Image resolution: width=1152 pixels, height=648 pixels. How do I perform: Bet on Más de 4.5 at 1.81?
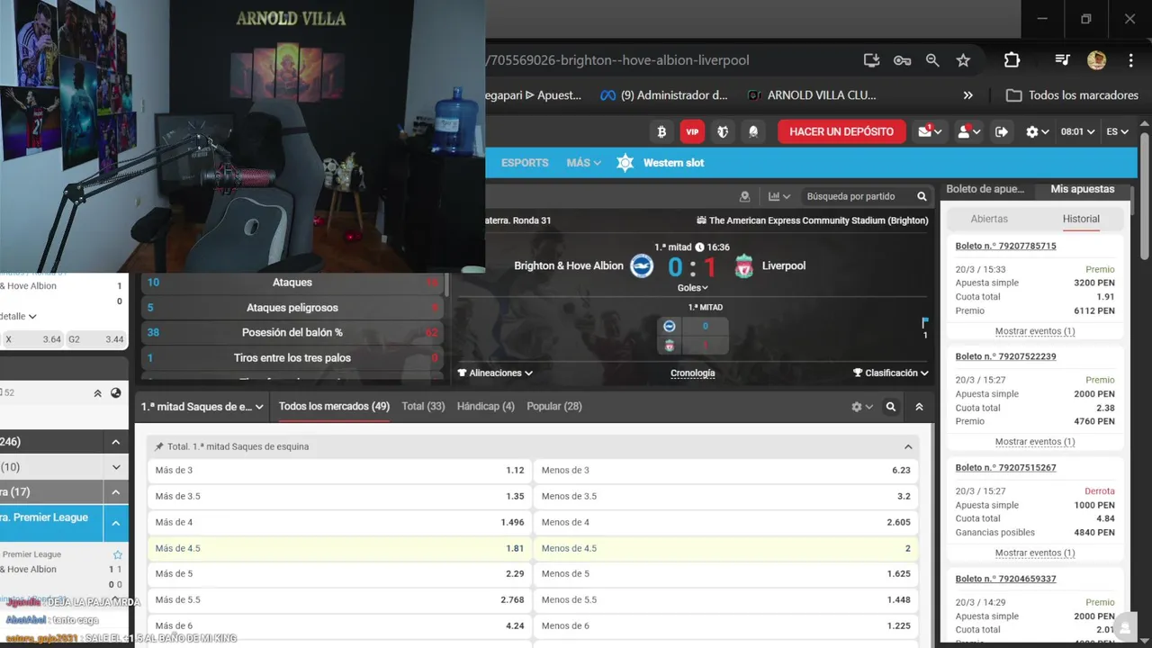(339, 548)
